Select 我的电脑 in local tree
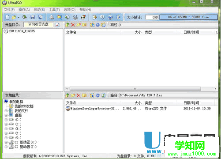 pyautogui.click(x=16, y=102)
